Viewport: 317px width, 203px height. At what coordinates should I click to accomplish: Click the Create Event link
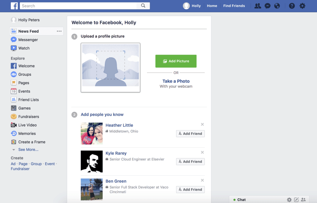pos(50,164)
